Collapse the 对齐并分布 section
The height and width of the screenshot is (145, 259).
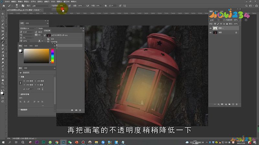point(19,94)
